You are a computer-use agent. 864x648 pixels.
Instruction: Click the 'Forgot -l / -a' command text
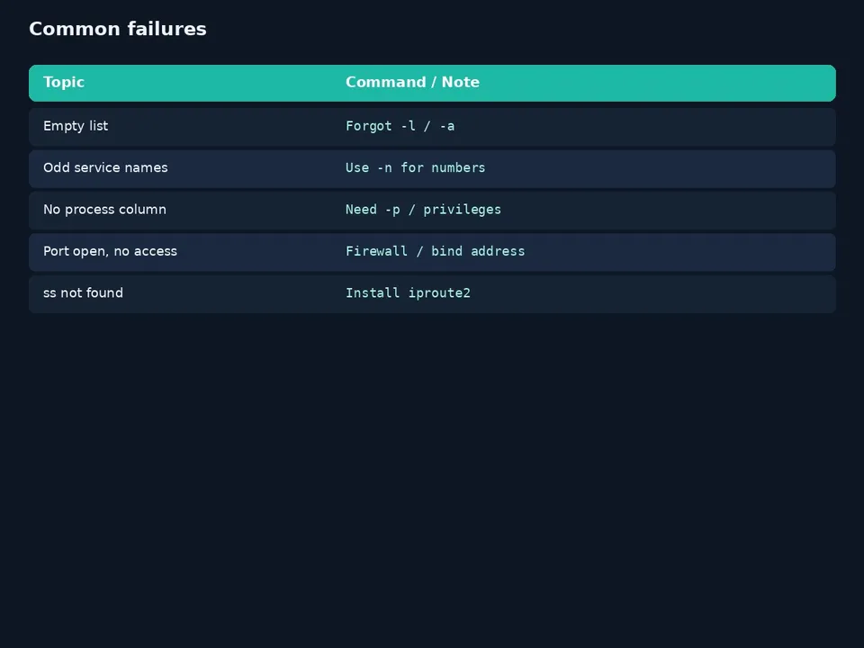coord(400,126)
